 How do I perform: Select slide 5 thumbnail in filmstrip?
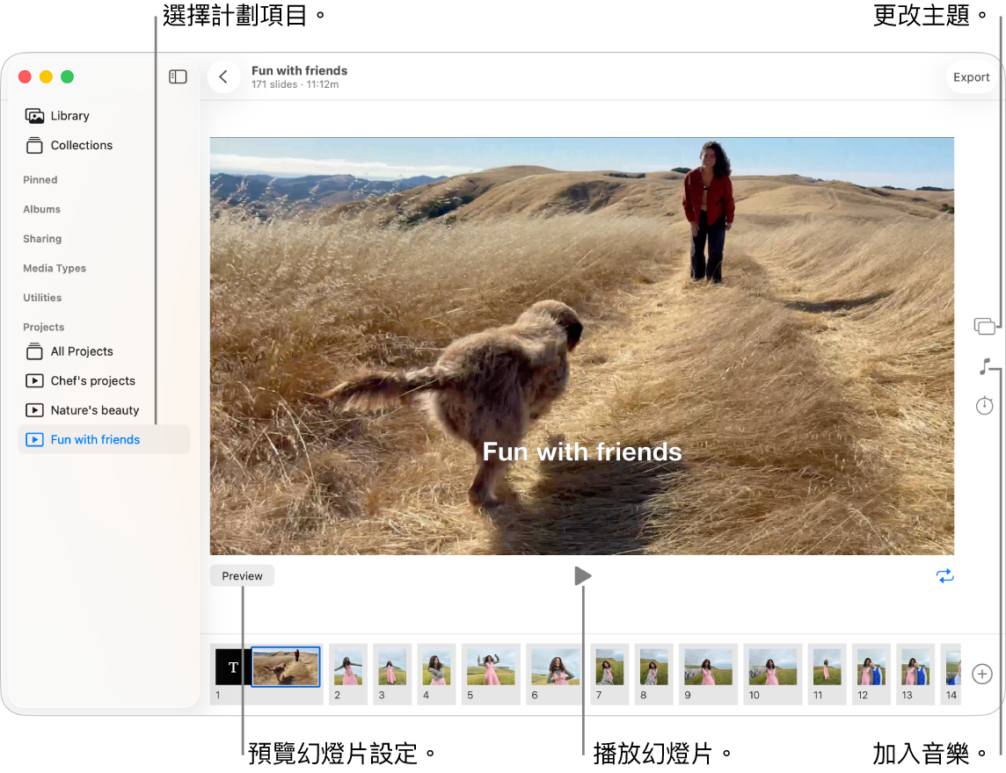[x=490, y=668]
